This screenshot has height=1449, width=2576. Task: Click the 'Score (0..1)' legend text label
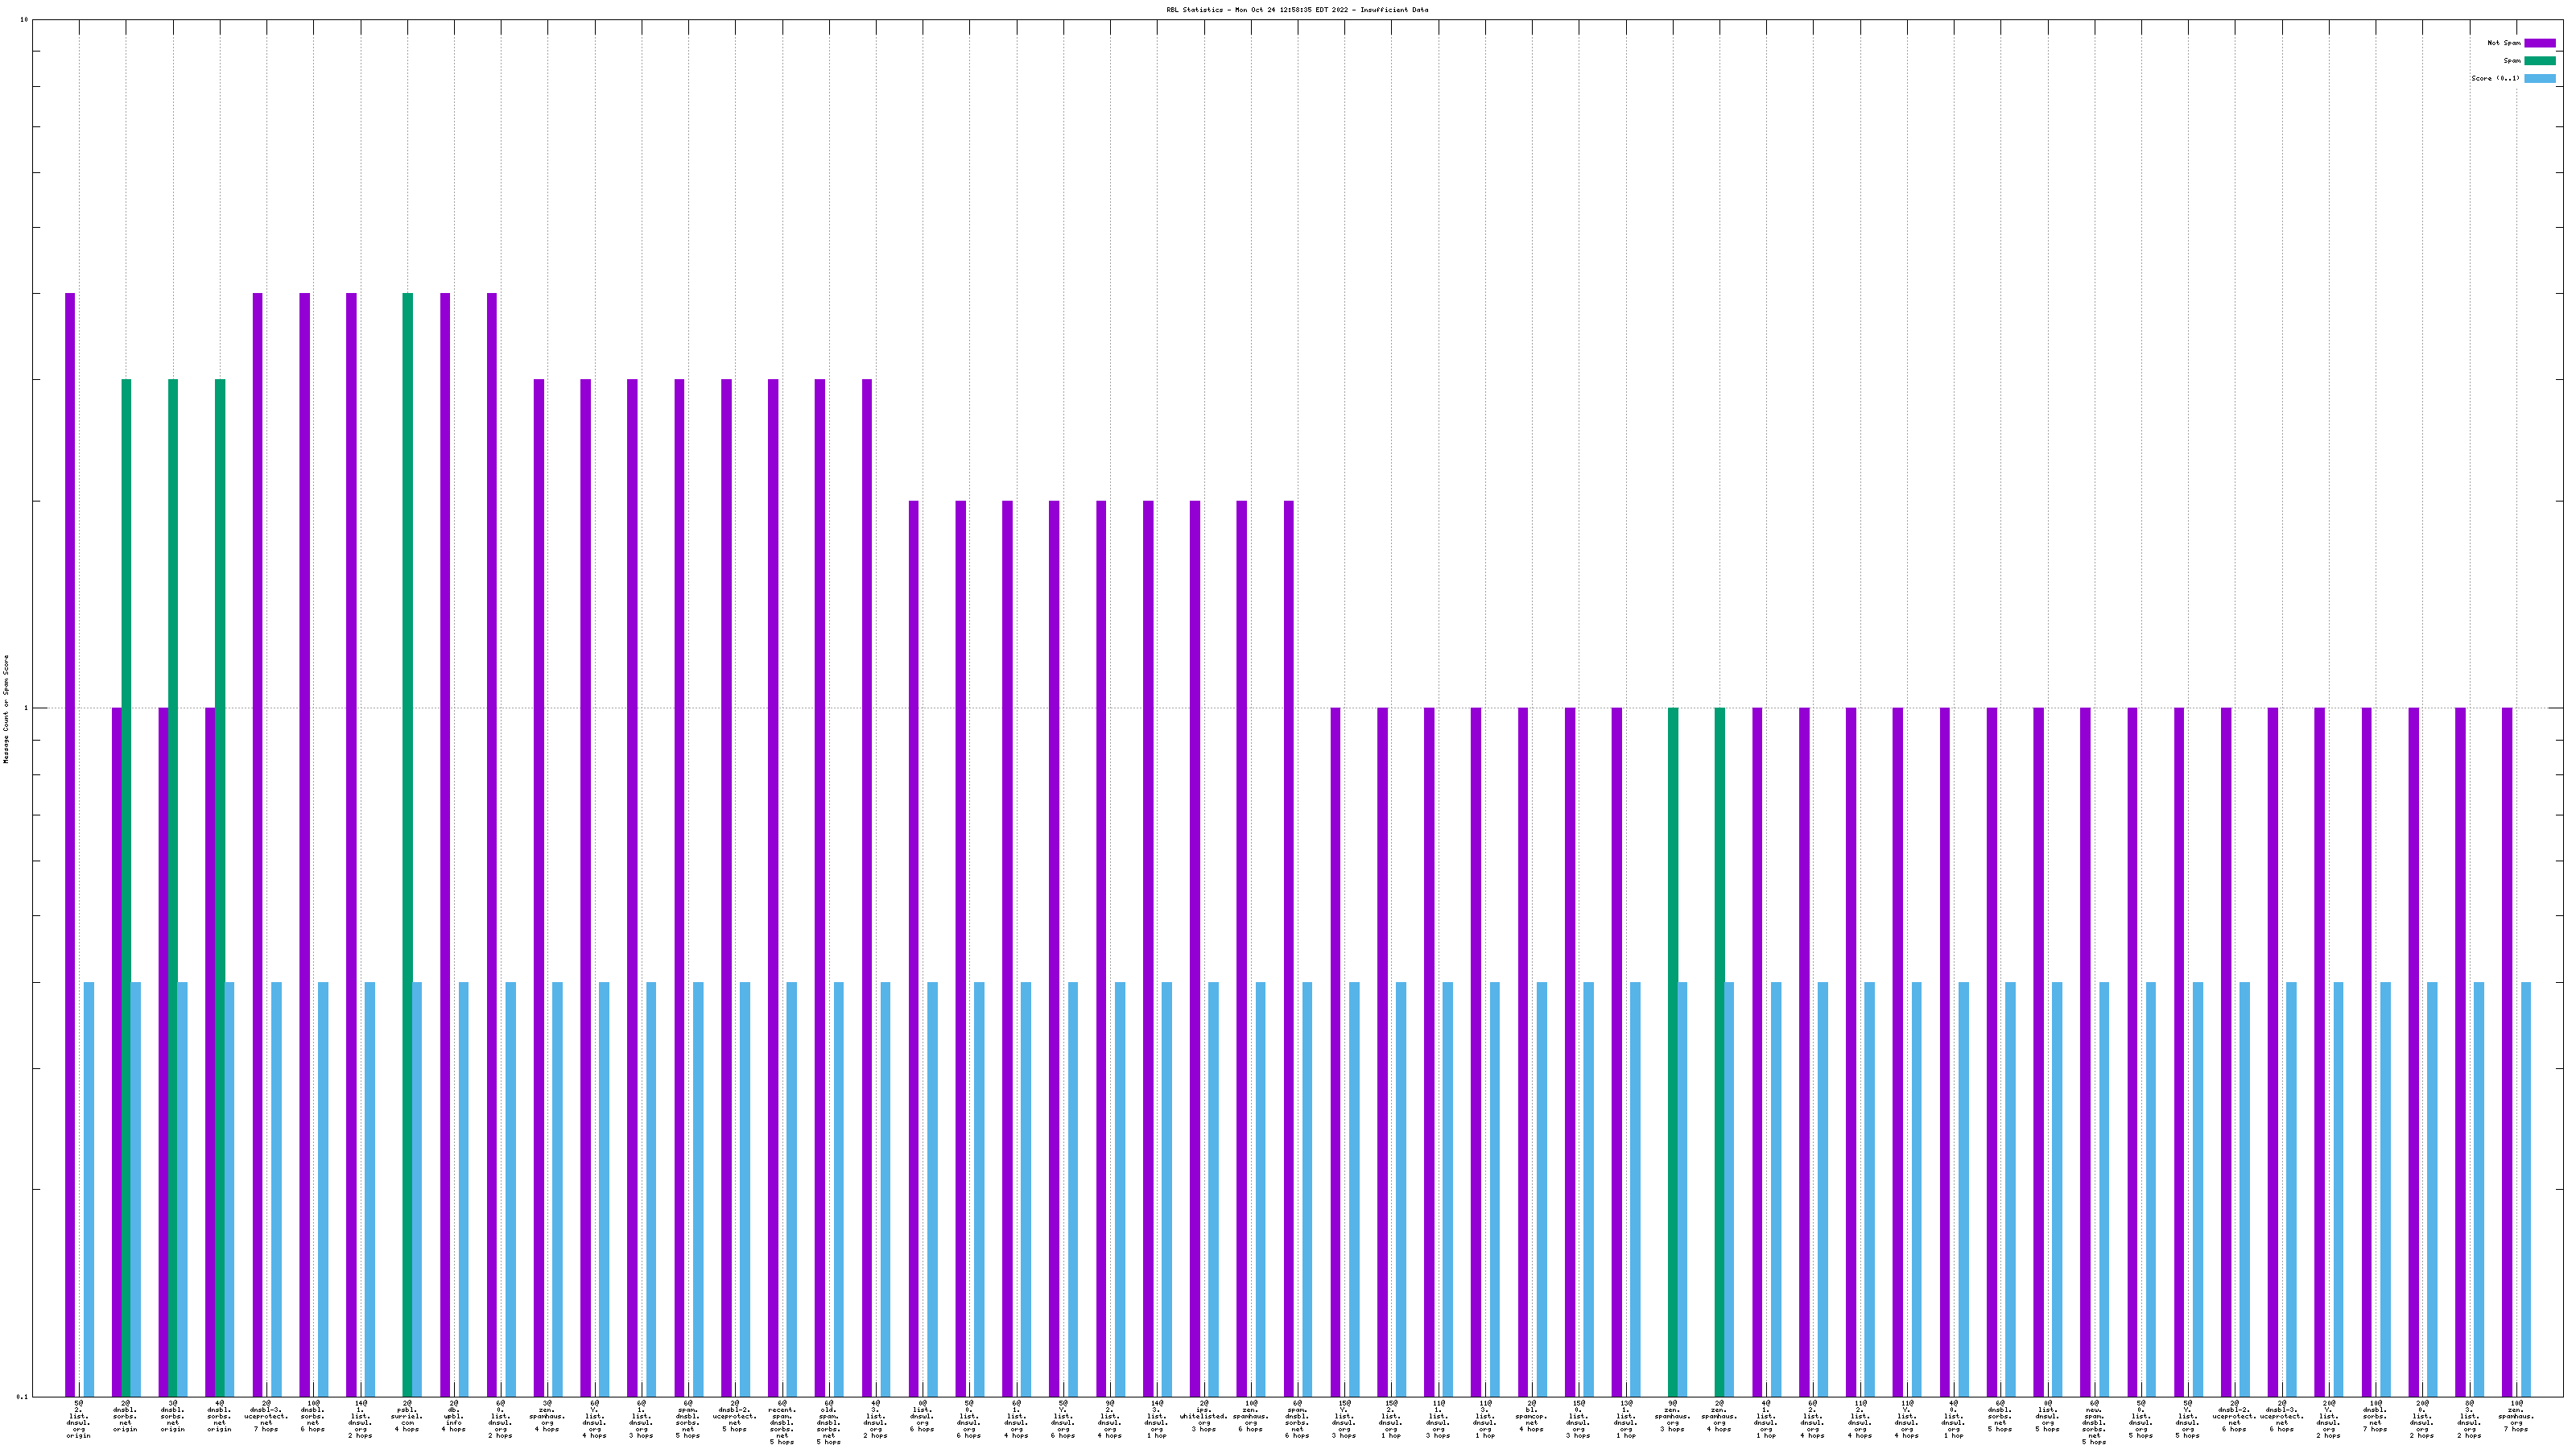pyautogui.click(x=2495, y=79)
